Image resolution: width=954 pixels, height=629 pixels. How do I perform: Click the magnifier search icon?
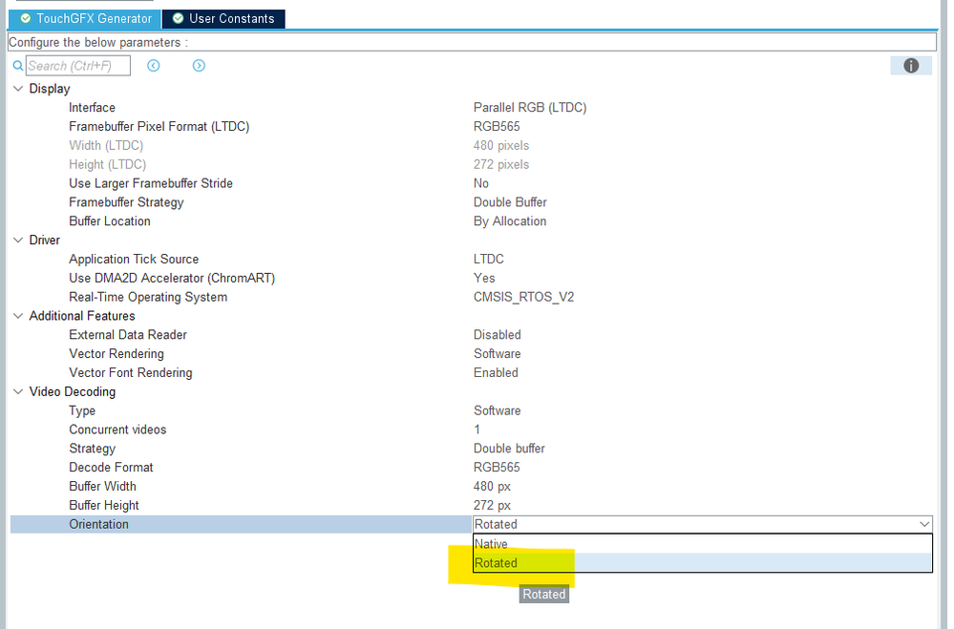[17, 66]
